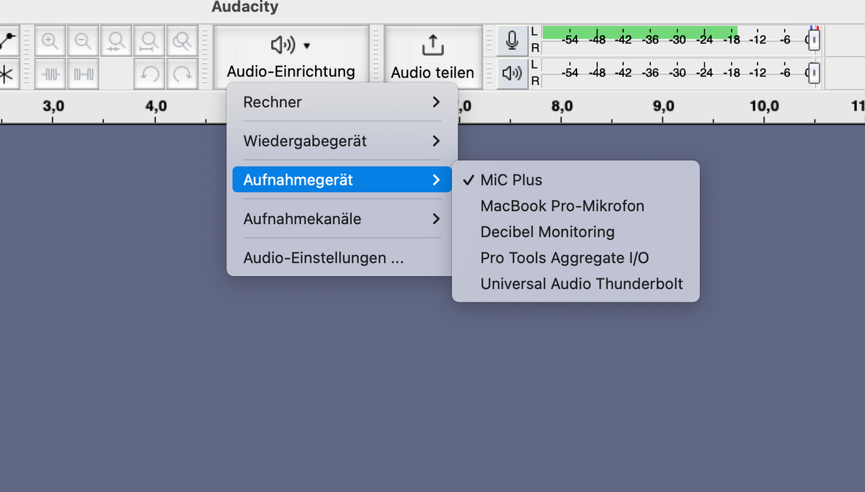Click the highlighted Aufnahmegerät menu entry
The width and height of the screenshot is (865, 492).
(342, 180)
